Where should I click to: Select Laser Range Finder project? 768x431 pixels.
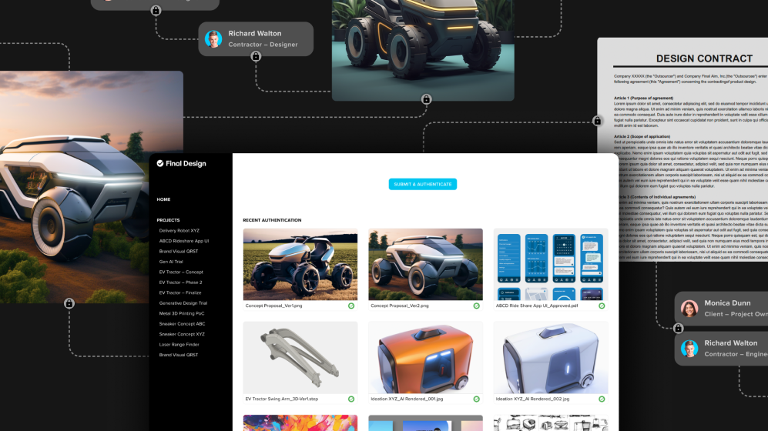pyautogui.click(x=179, y=344)
